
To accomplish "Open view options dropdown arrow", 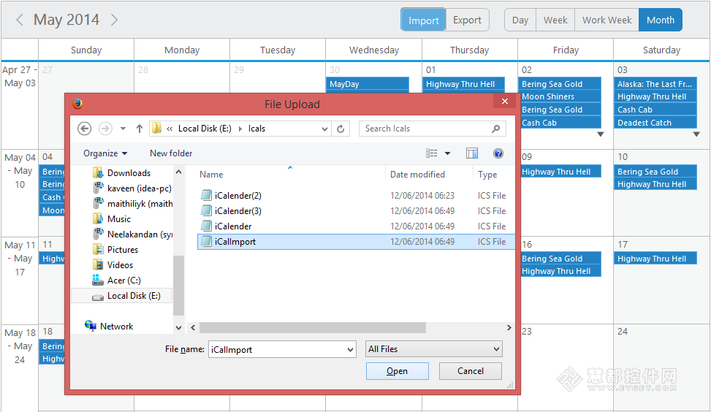I will pos(447,153).
